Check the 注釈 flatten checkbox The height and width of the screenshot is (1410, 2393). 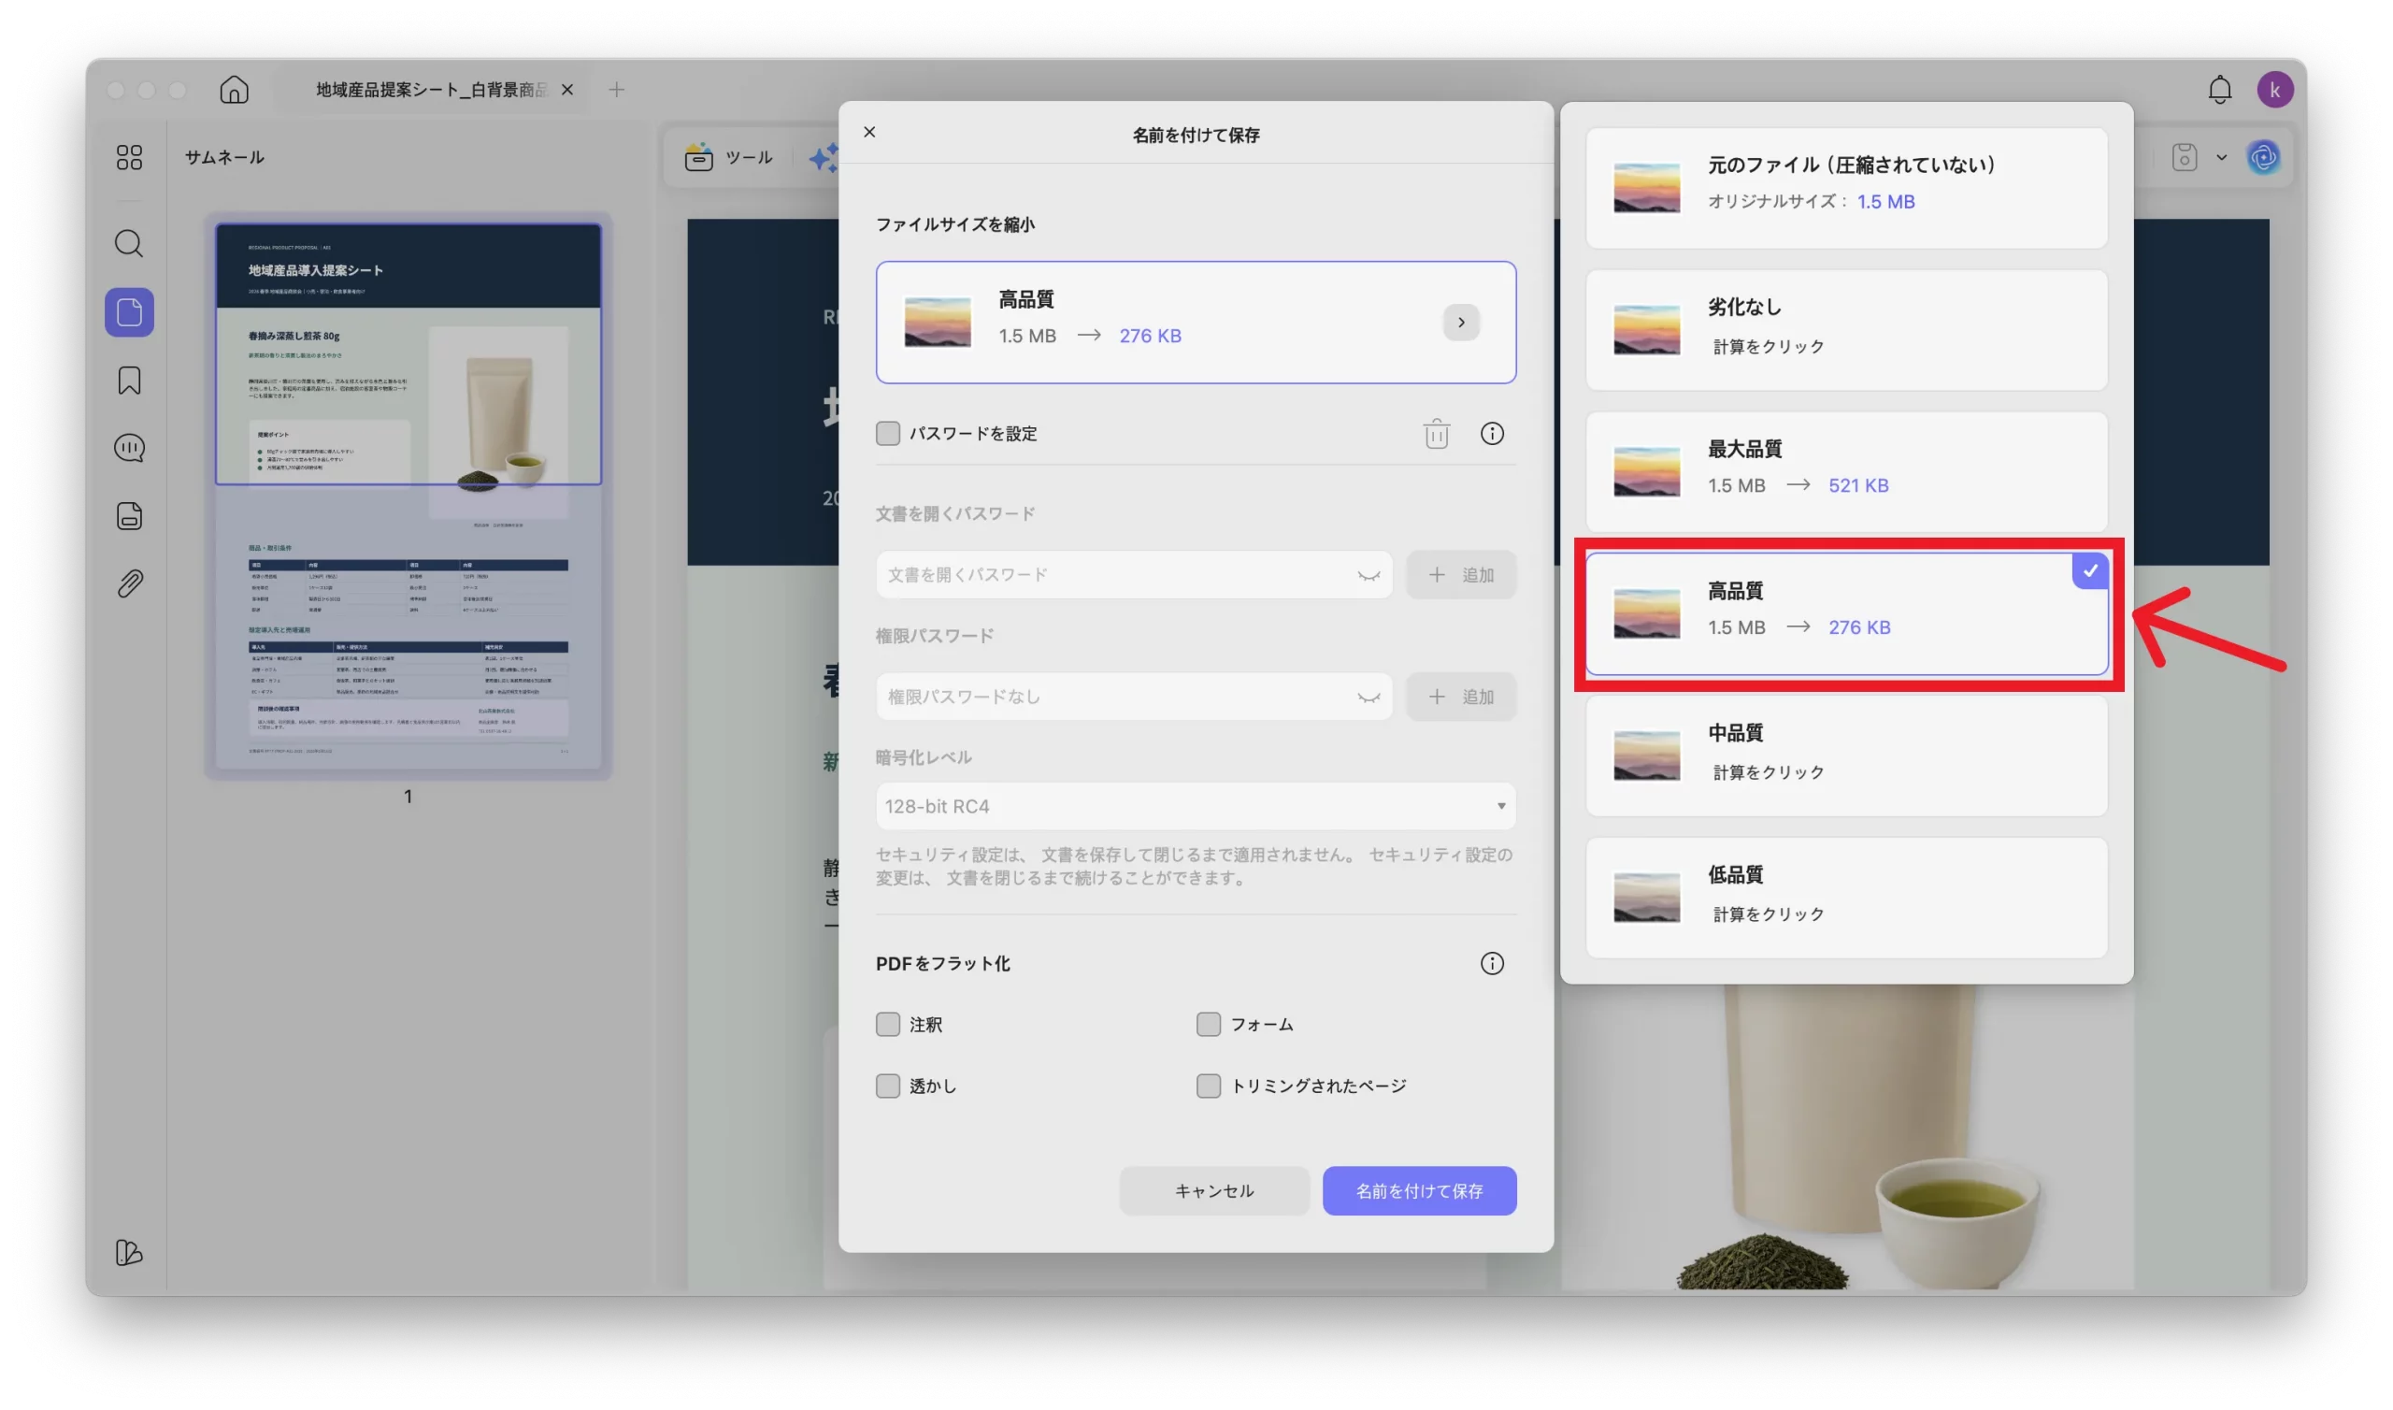[x=887, y=1024]
